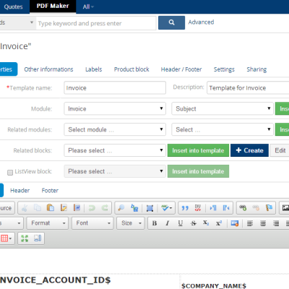
Task: Open the Size dropdown
Action: pyautogui.click(x=131, y=223)
